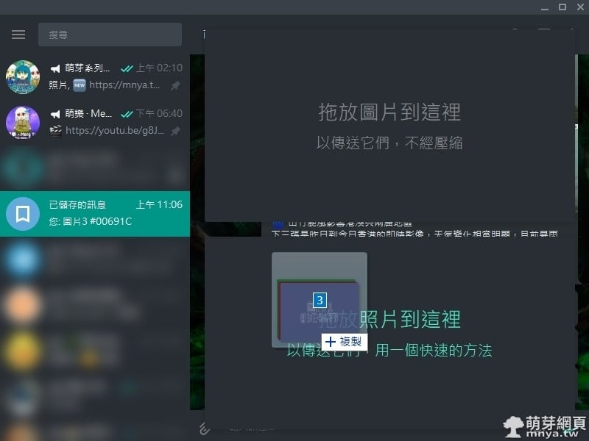Click the https://mnya.t... link preview text

coord(124,85)
